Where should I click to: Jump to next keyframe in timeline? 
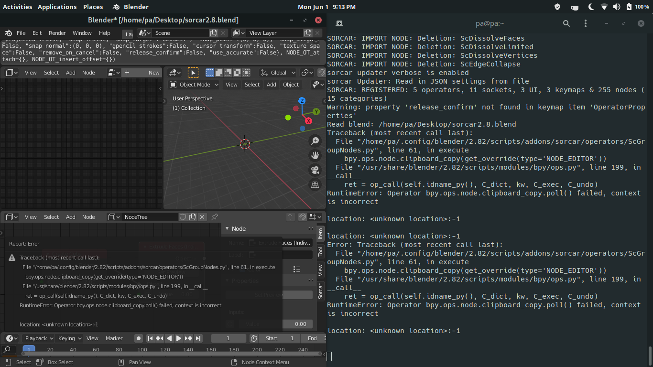coord(188,338)
